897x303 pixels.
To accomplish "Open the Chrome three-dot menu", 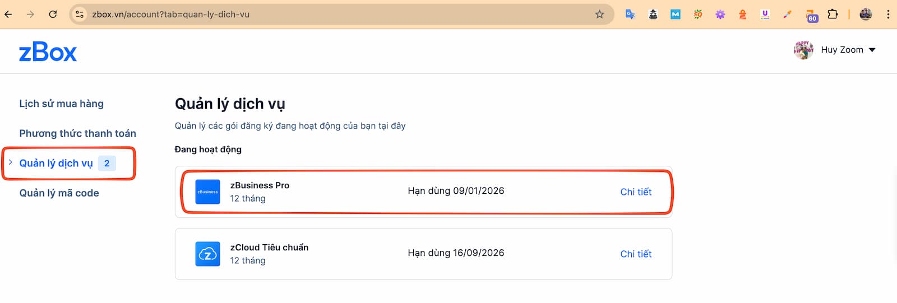I will (x=888, y=14).
